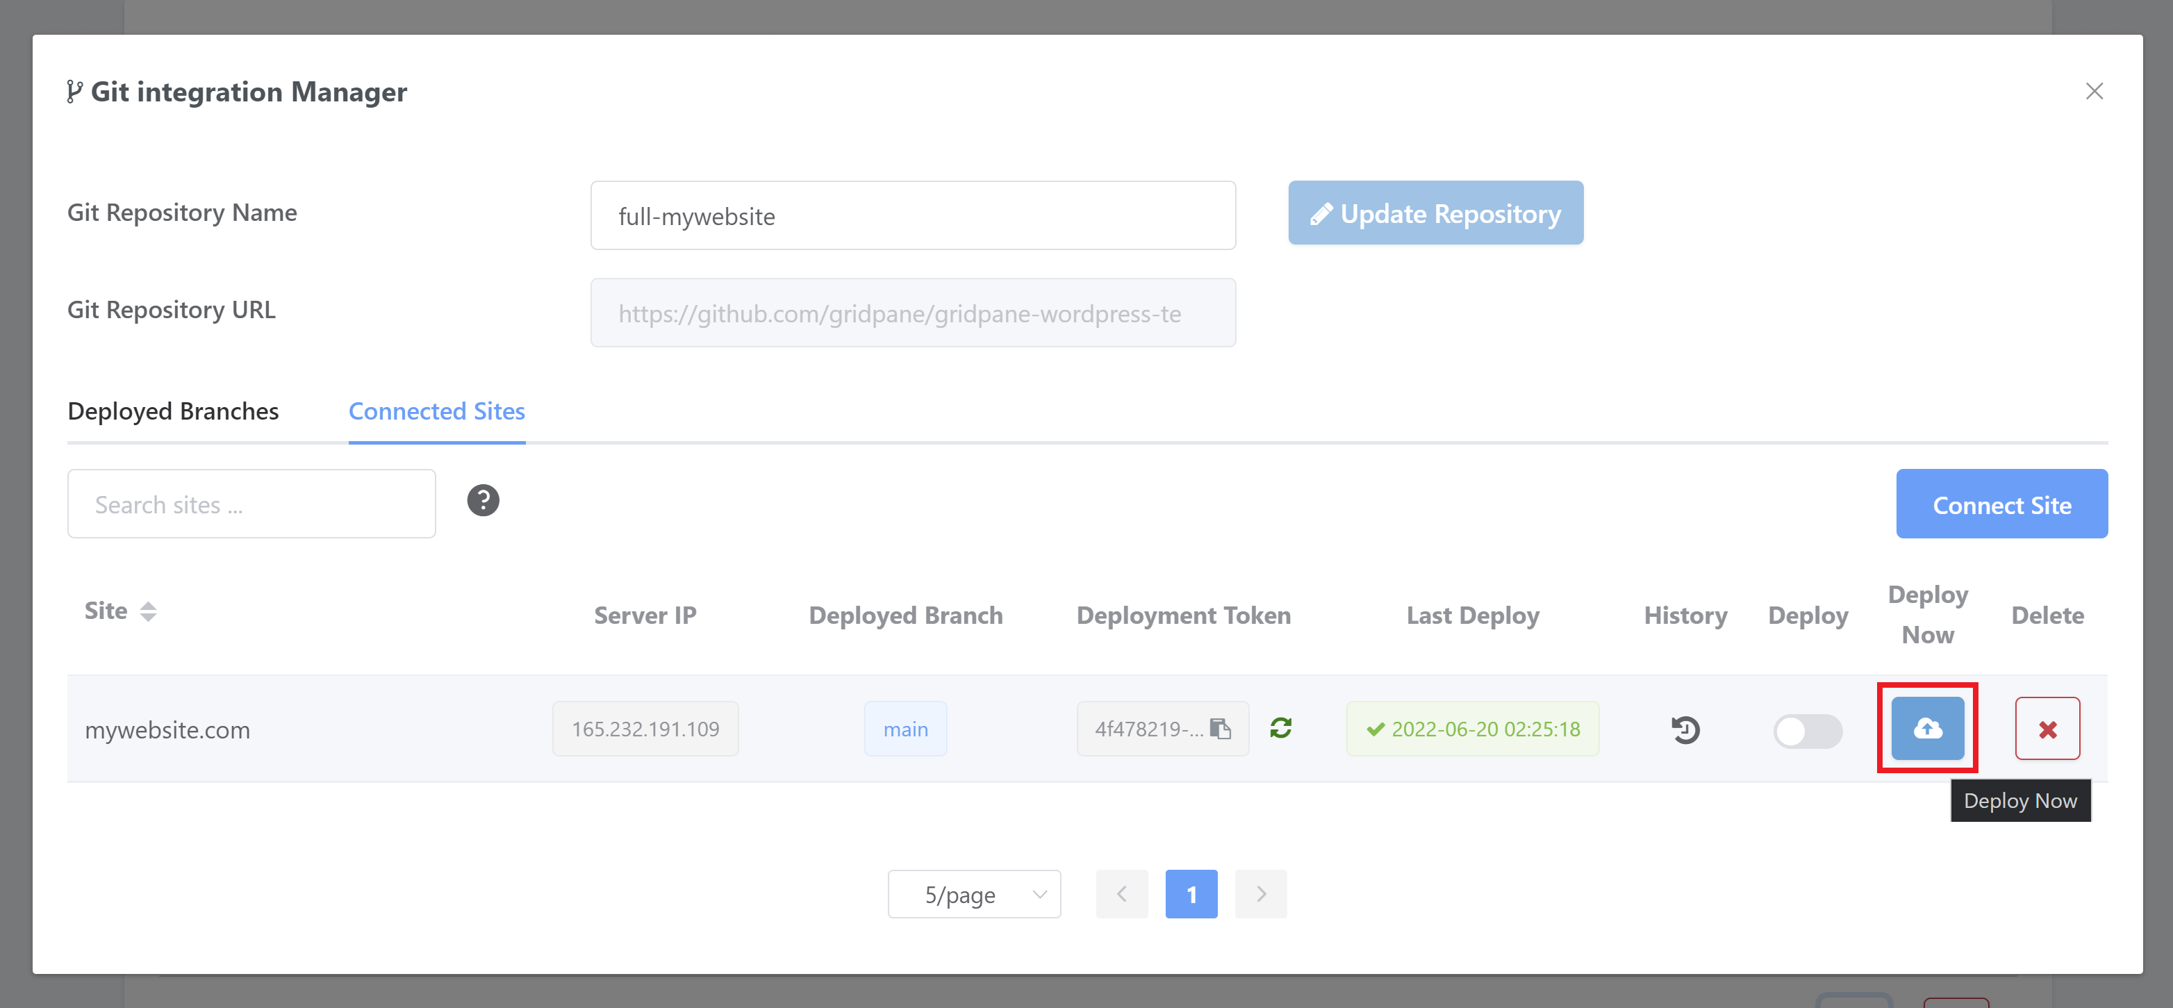Regenerate deployment token with green refresh icon
Screen dimensions: 2173x1008
point(1280,727)
